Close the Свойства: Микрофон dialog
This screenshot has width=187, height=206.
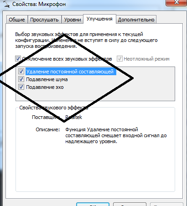tap(176, 3)
